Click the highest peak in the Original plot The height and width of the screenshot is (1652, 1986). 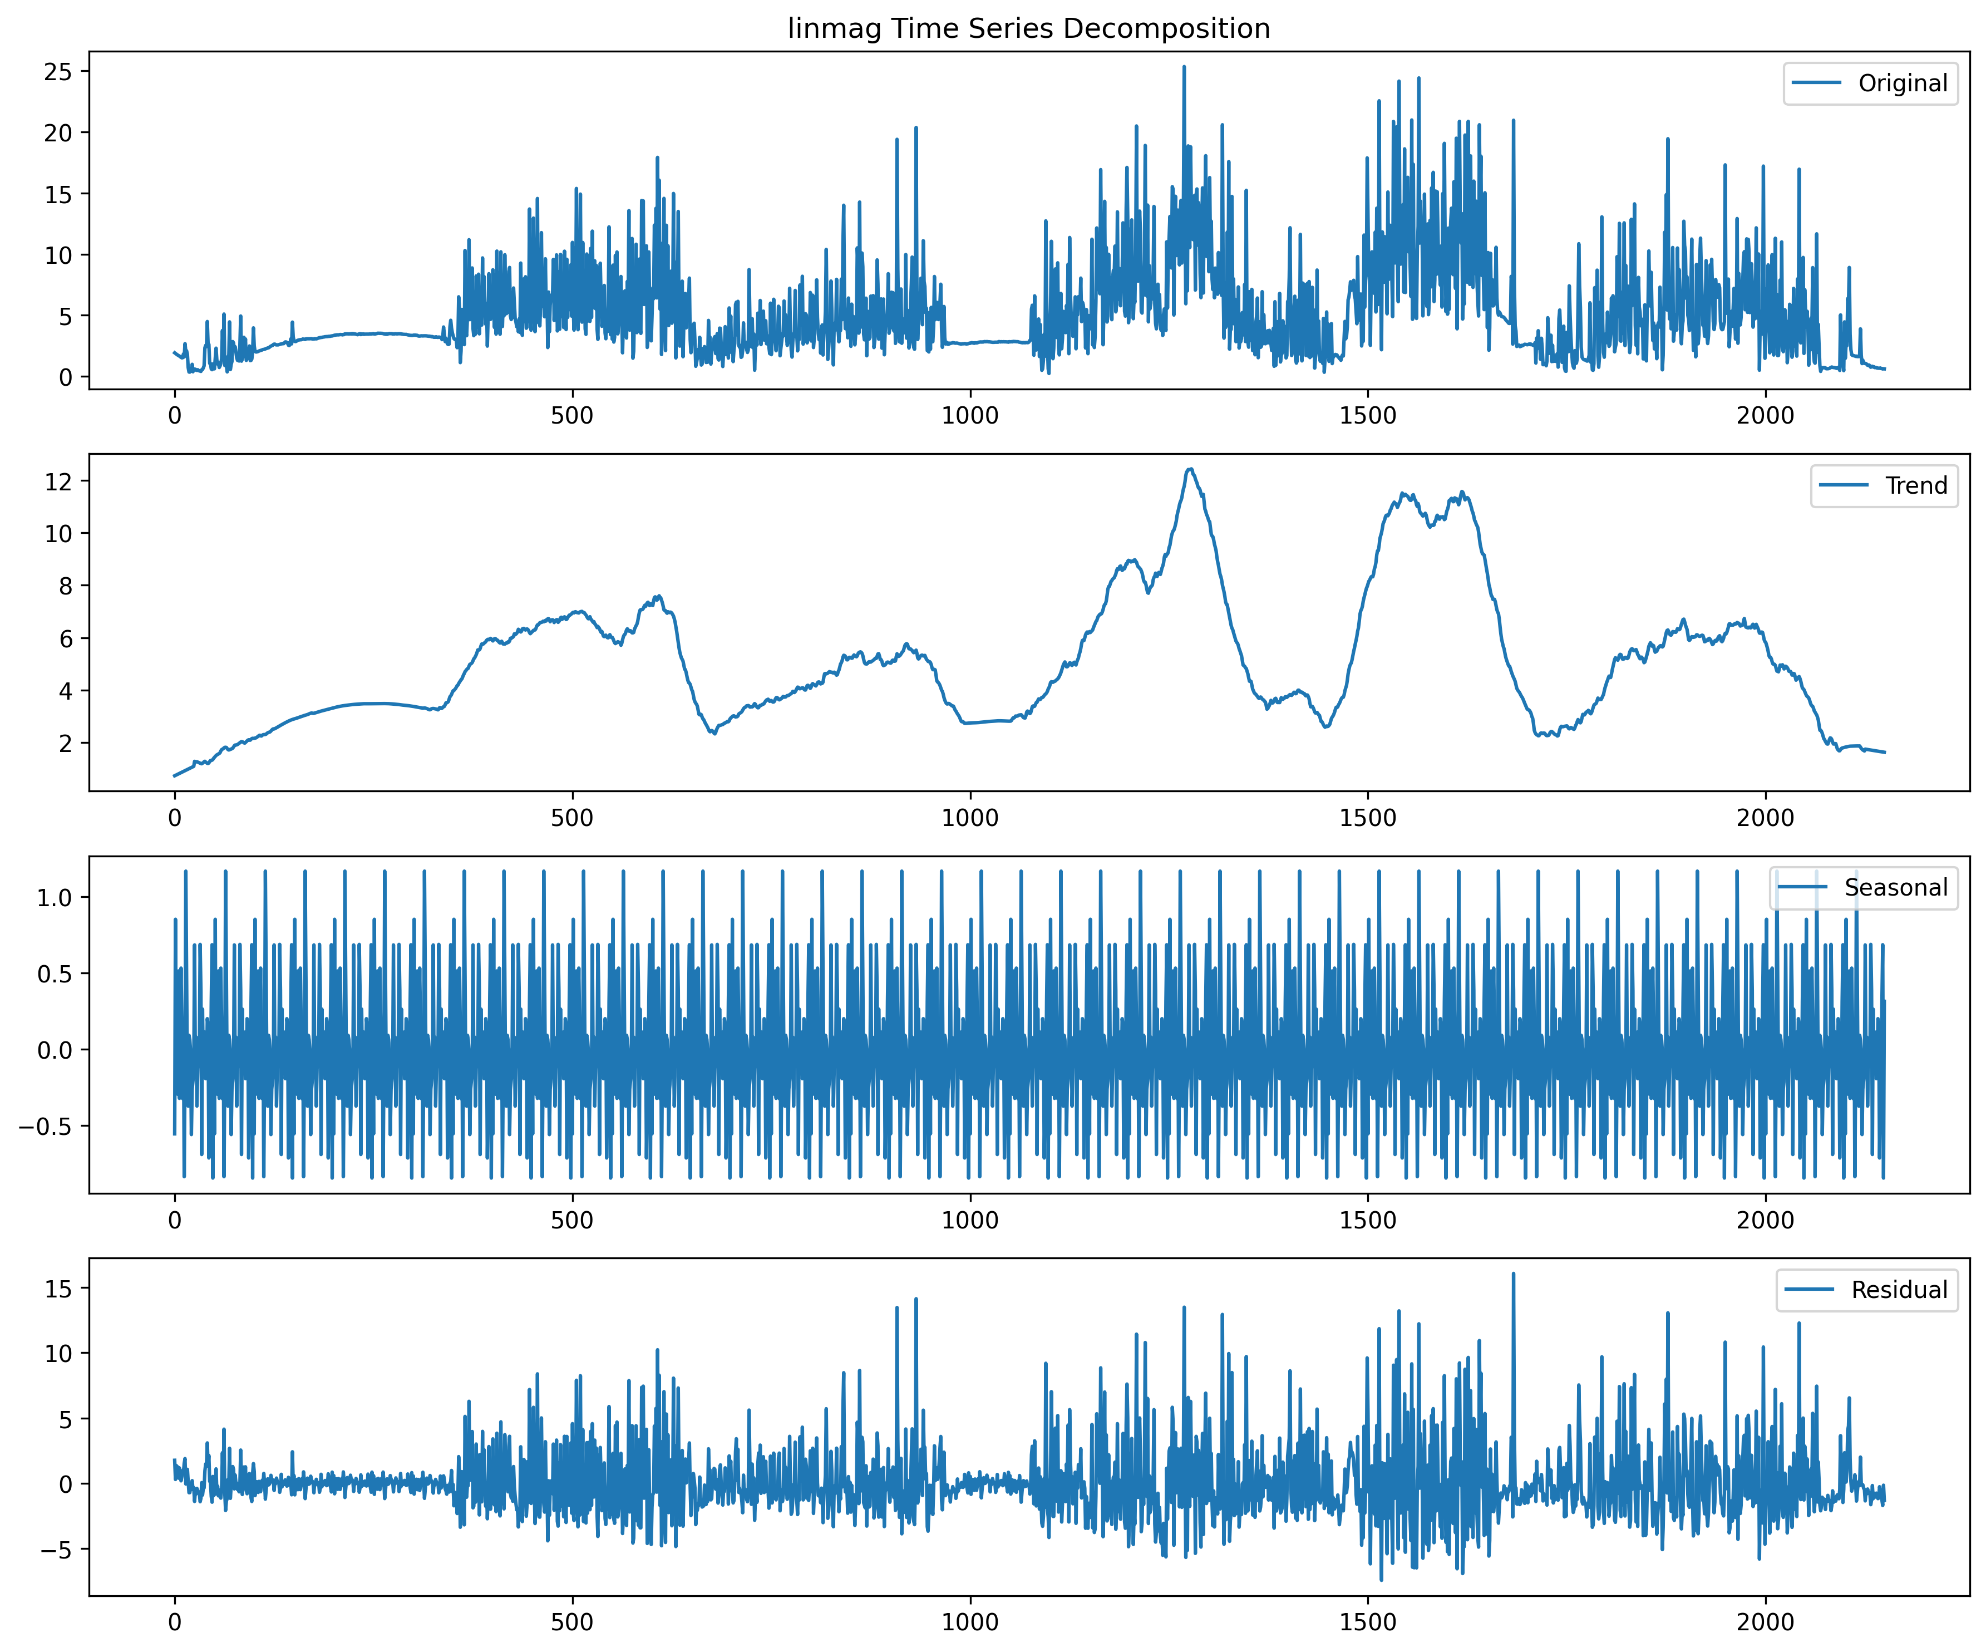(x=1184, y=68)
